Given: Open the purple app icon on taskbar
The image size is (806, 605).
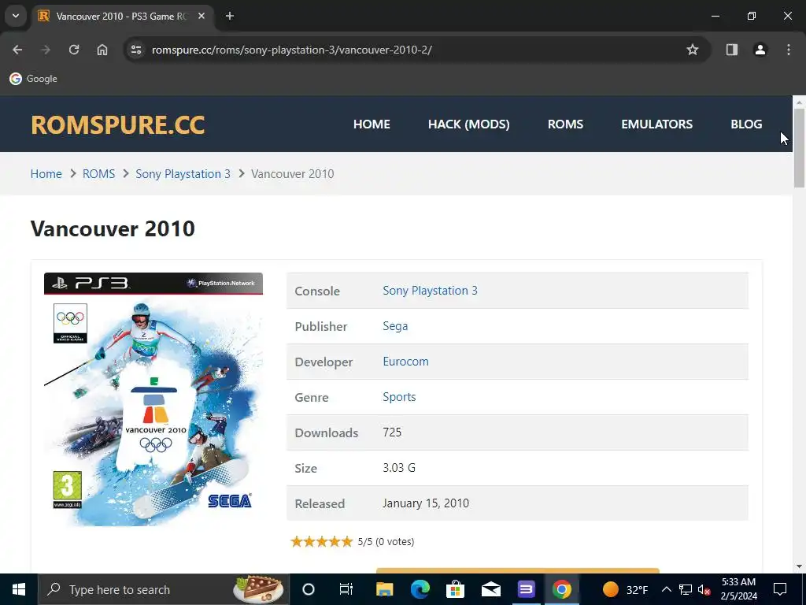Looking at the screenshot, I should 527,589.
